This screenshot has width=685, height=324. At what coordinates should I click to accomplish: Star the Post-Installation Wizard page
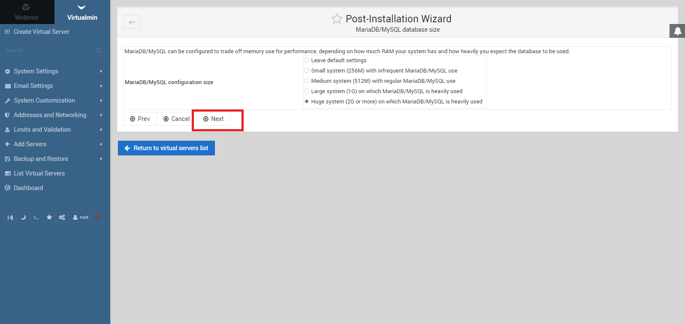coord(337,19)
